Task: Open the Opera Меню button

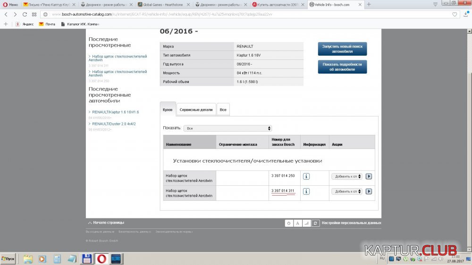Action: [x=10, y=5]
